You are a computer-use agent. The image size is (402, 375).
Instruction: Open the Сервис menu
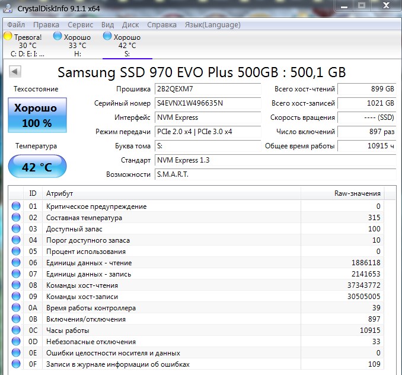(x=80, y=24)
